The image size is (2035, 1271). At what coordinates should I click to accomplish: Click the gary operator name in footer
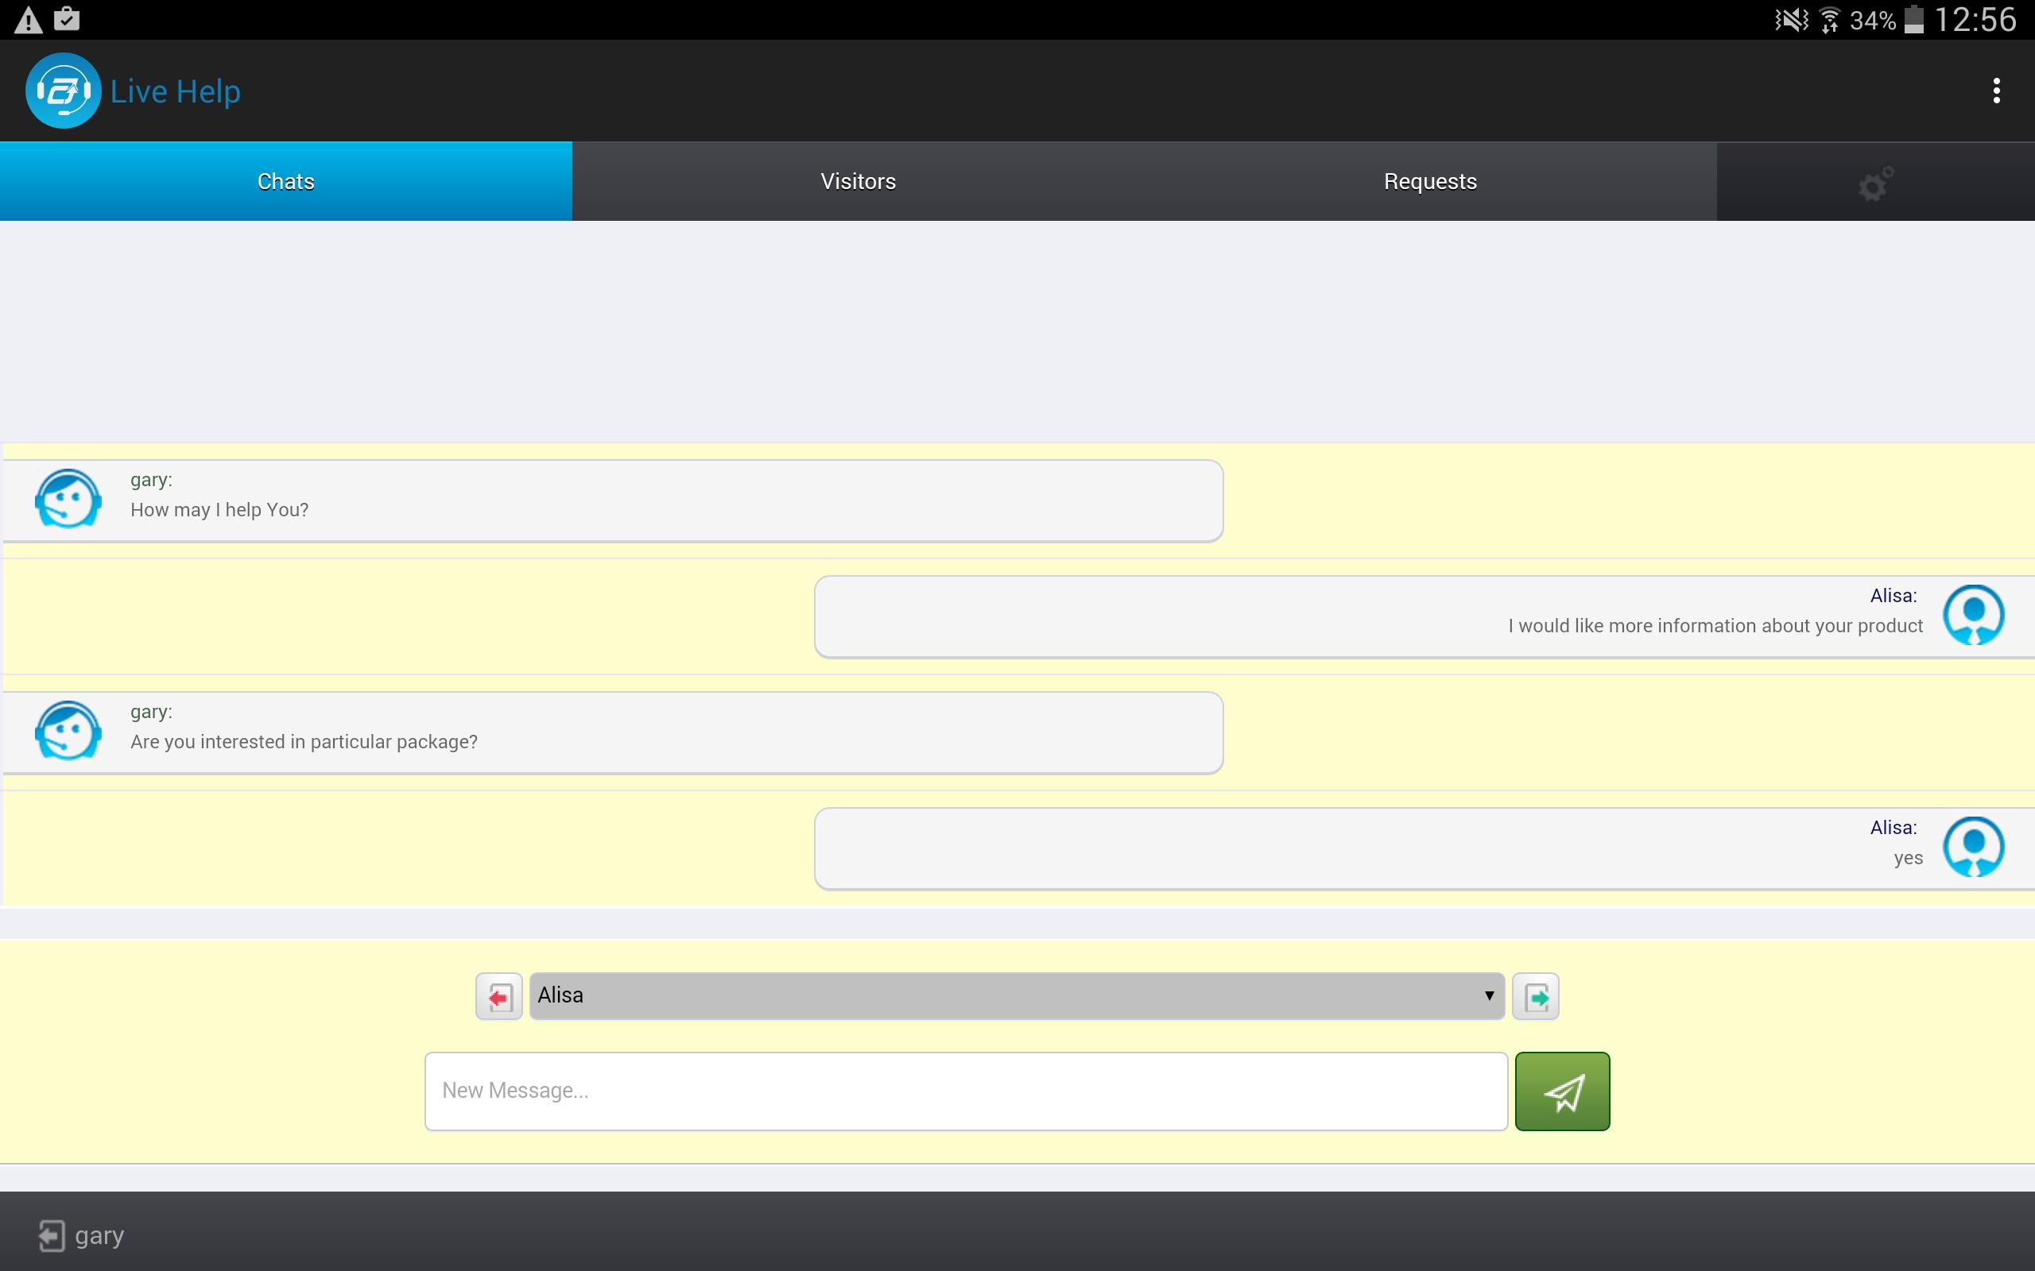tap(99, 1236)
